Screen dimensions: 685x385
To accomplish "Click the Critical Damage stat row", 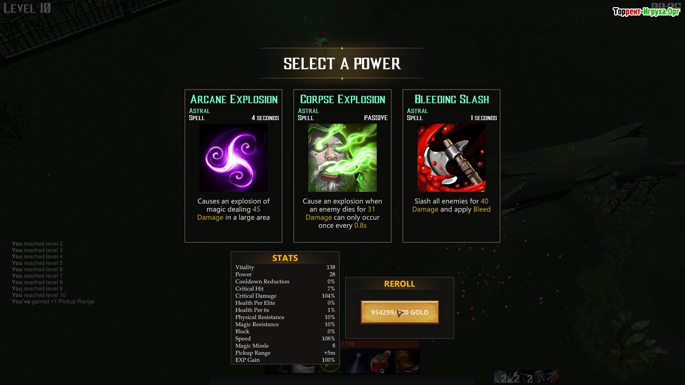I will tap(285, 296).
